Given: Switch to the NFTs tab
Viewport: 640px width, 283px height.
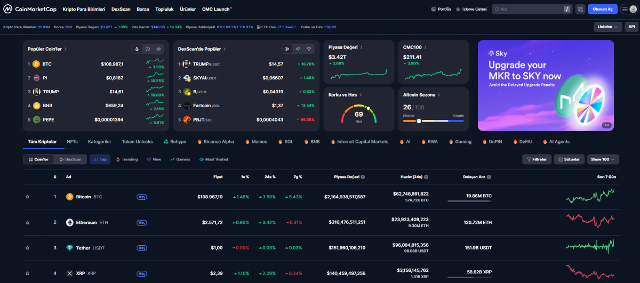Looking at the screenshot, I should 72,142.
